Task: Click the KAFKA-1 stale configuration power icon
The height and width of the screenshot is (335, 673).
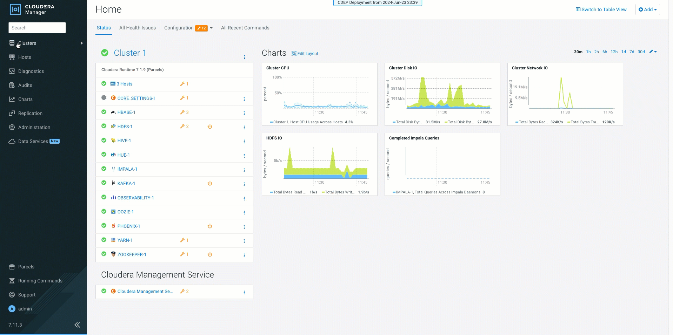Action: [210, 184]
